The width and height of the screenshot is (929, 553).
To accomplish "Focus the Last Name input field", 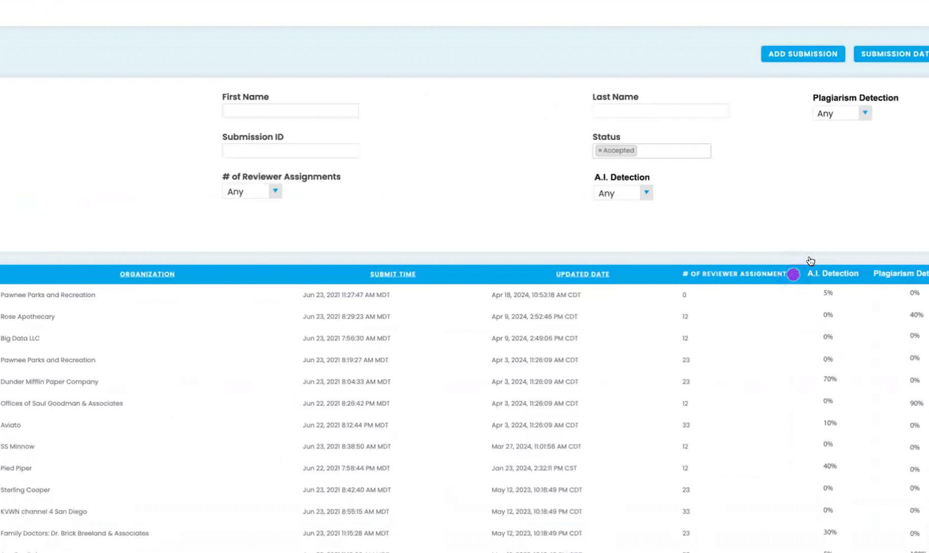I will [x=661, y=111].
